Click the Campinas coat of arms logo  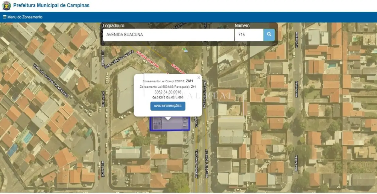(6, 5)
